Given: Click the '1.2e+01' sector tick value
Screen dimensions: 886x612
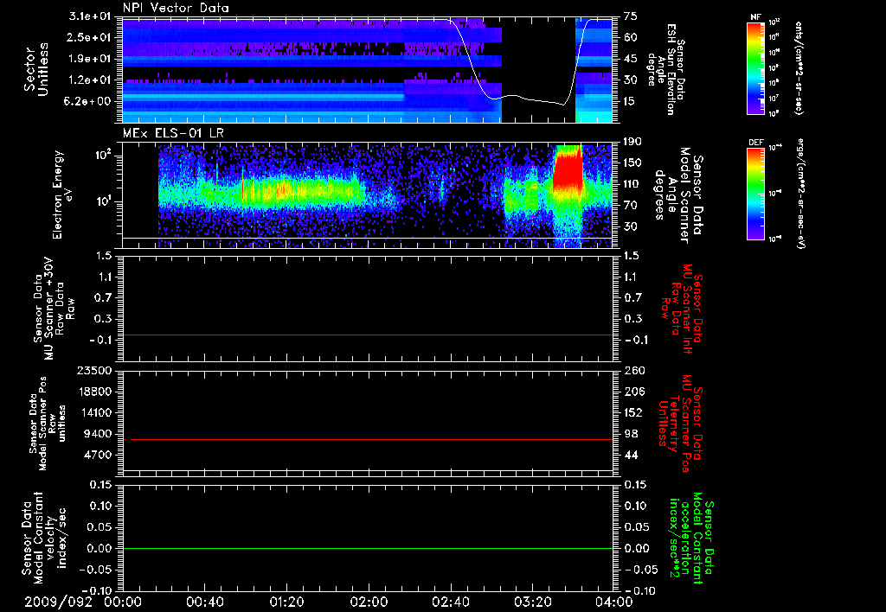Looking at the screenshot, I should (x=89, y=80).
